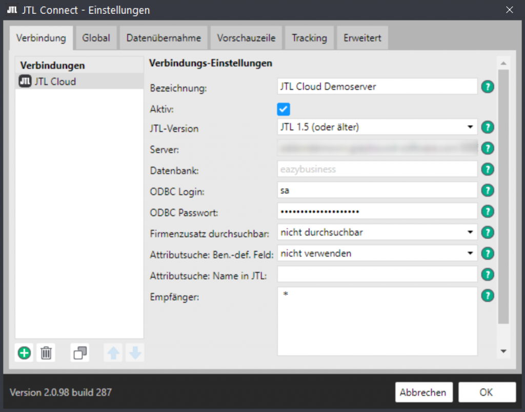Click the JTL Cloud connection icon
Image resolution: width=525 pixels, height=412 pixels.
point(25,81)
